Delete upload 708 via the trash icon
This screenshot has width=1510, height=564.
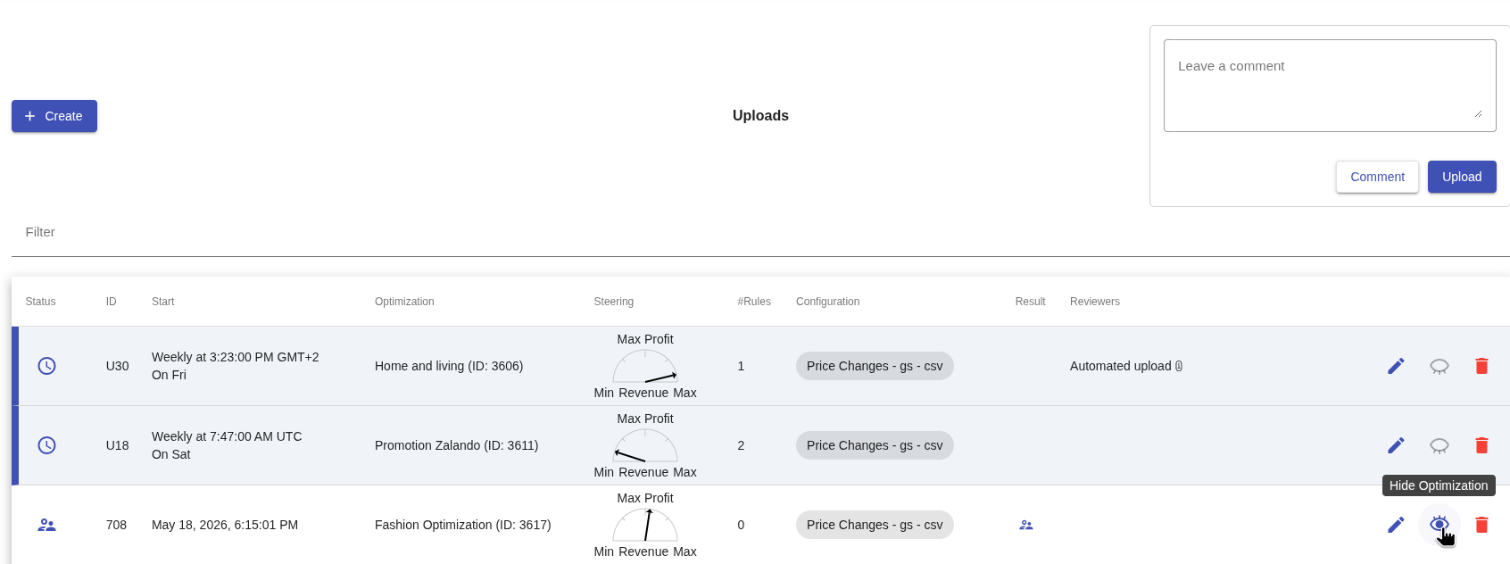point(1481,525)
